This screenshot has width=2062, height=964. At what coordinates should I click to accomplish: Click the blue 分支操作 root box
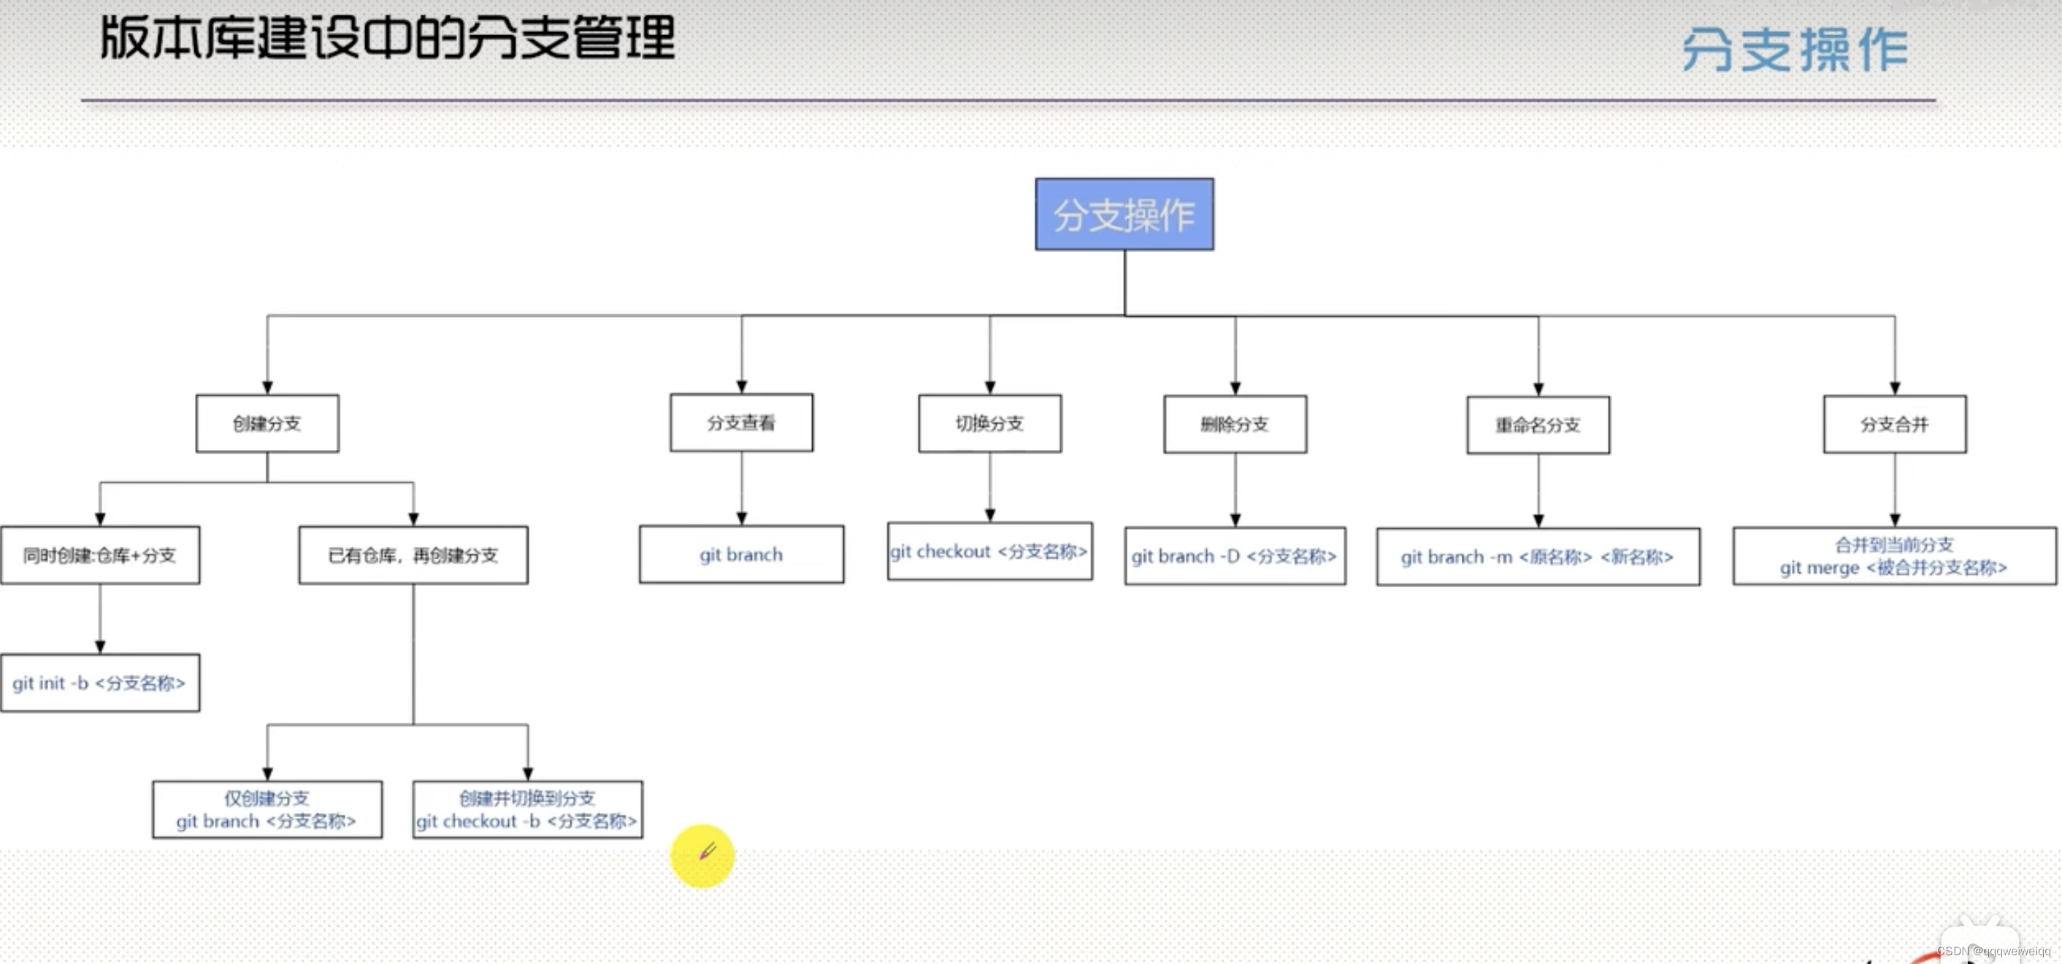pos(1124,215)
